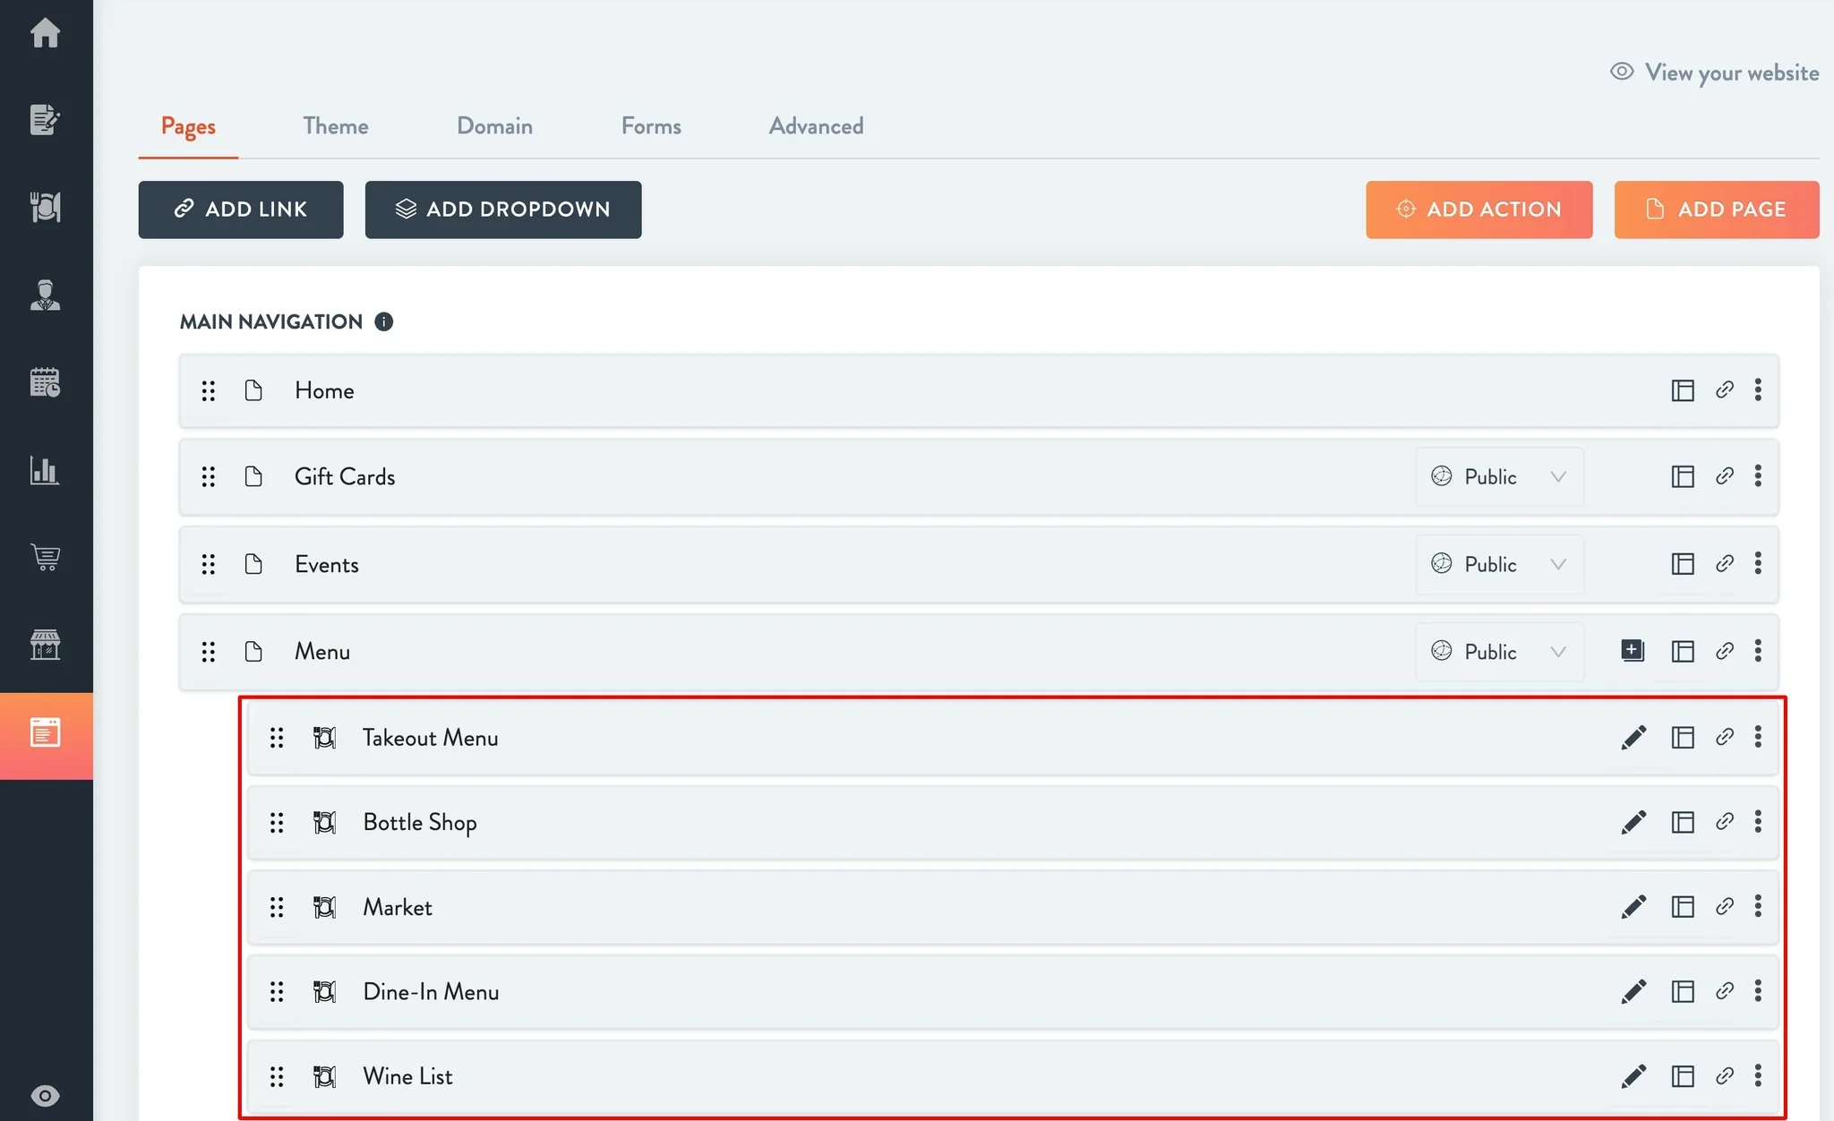The height and width of the screenshot is (1121, 1834).
Task: Open more options for Wine List row
Action: [x=1758, y=1074]
